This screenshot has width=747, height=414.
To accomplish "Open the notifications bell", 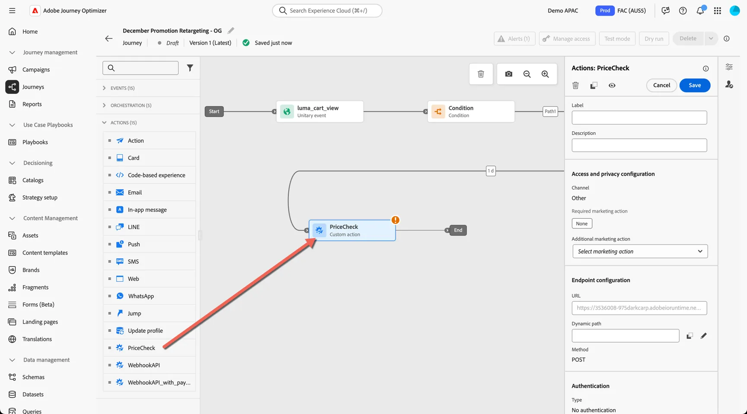I will point(700,10).
